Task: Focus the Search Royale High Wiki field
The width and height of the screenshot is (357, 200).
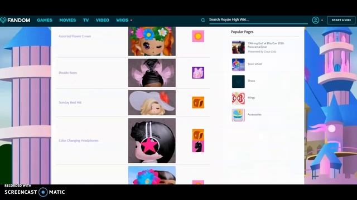Action: [x=258, y=20]
